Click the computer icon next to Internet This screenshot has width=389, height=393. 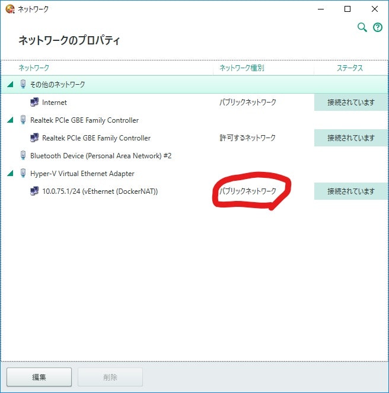pos(34,102)
